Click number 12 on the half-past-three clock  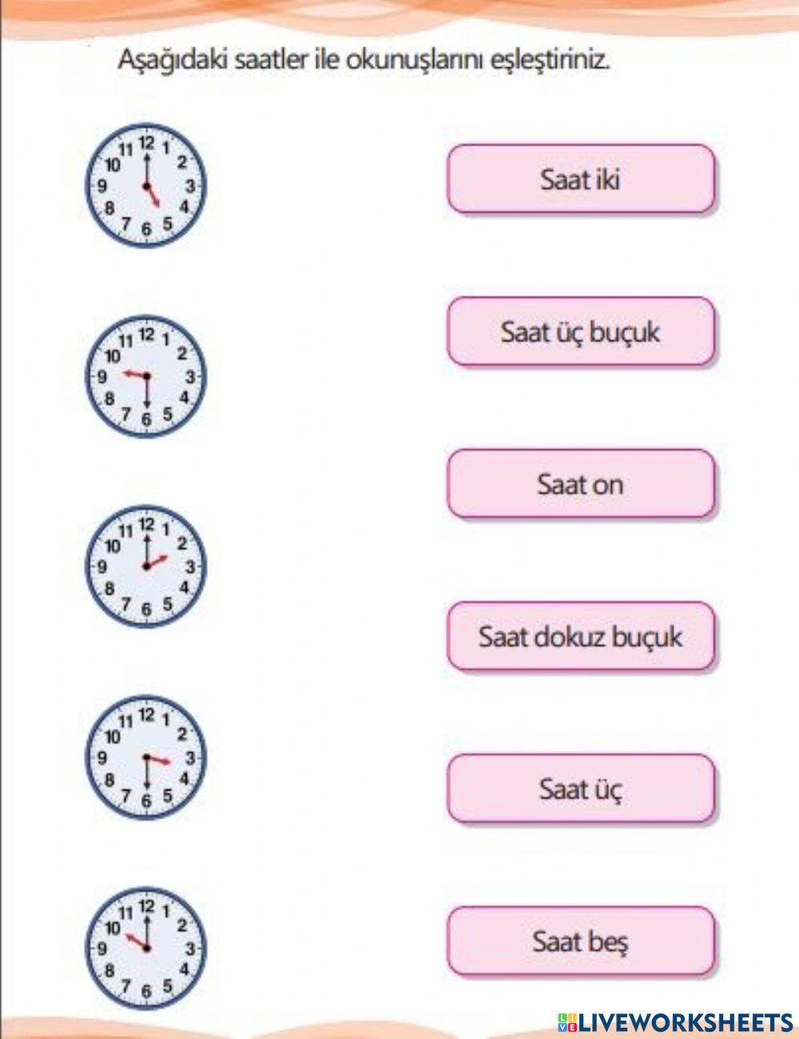(x=146, y=715)
